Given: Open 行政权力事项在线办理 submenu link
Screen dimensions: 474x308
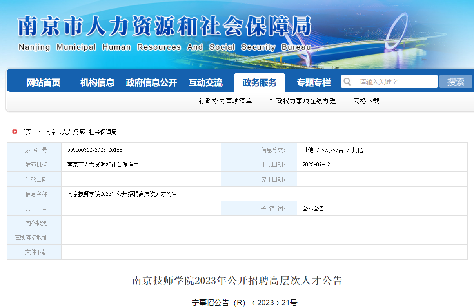Looking at the screenshot, I should tap(303, 101).
